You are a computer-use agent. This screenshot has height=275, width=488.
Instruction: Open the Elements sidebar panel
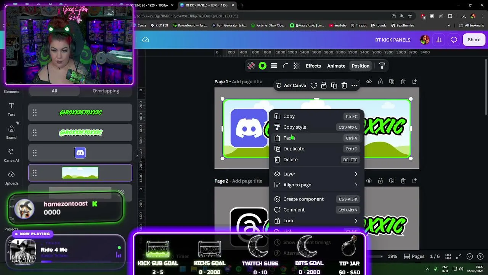point(11,92)
